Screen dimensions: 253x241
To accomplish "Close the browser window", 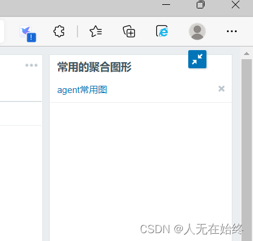I will click(235, 5).
